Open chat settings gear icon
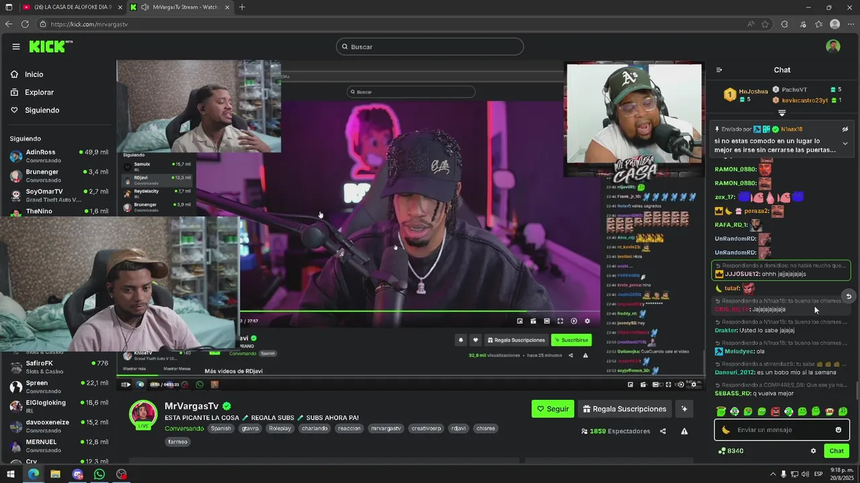The image size is (860, 483). 813,451
